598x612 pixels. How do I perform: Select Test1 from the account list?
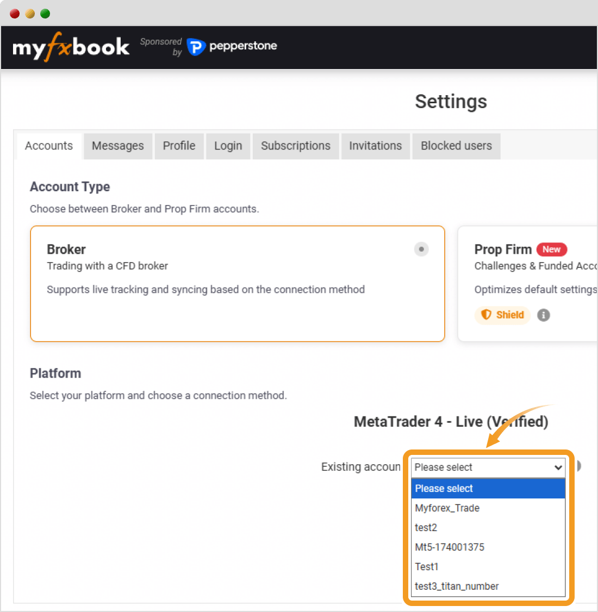click(488, 567)
